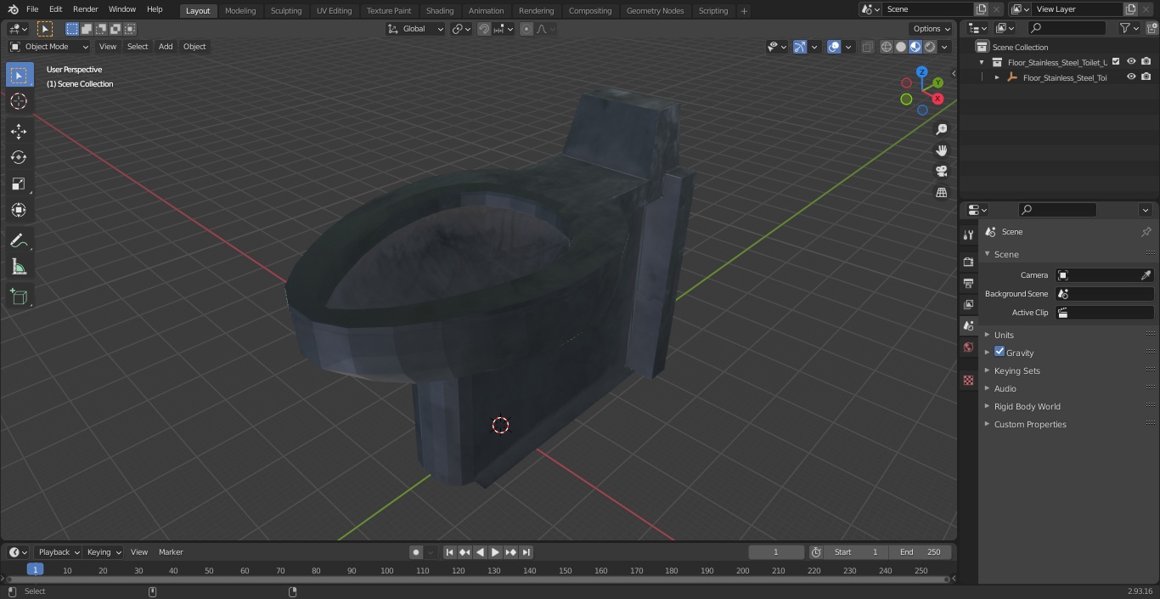This screenshot has width=1160, height=599.
Task: Select the Select Box tool
Action: [x=19, y=75]
